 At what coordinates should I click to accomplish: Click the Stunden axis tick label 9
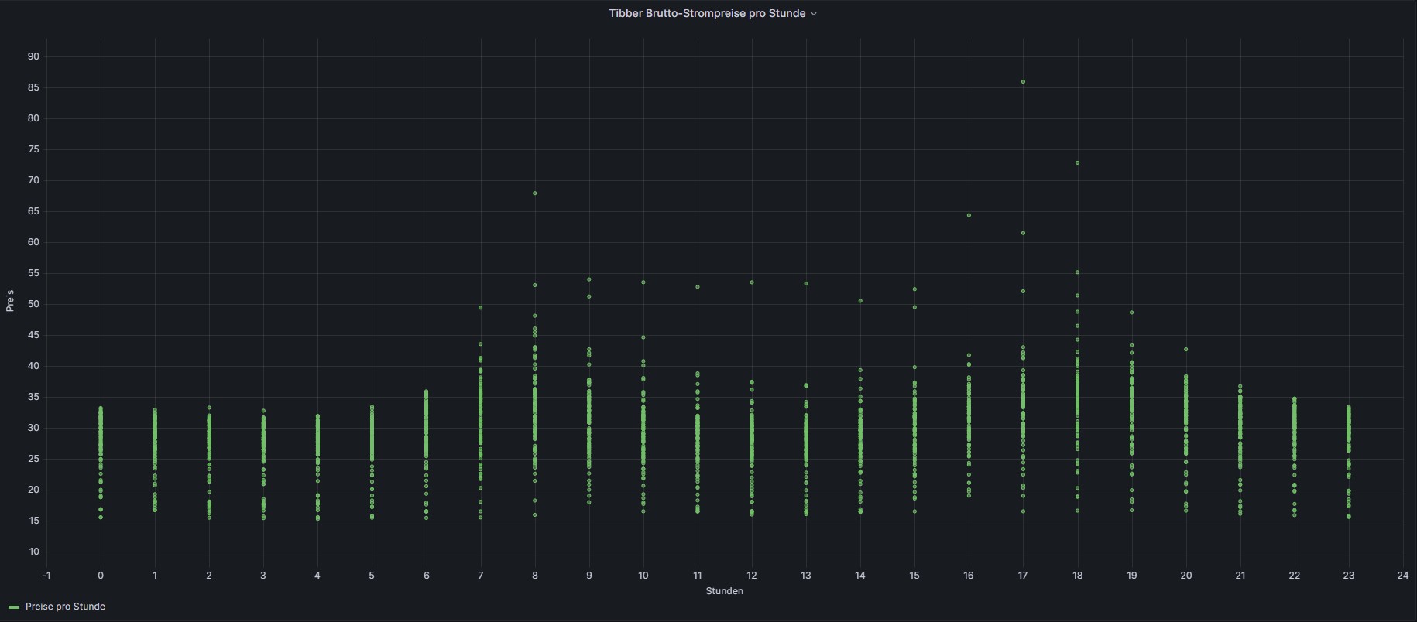589,576
